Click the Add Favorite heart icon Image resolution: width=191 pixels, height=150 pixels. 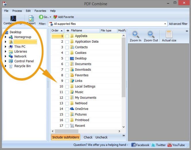click(55, 17)
